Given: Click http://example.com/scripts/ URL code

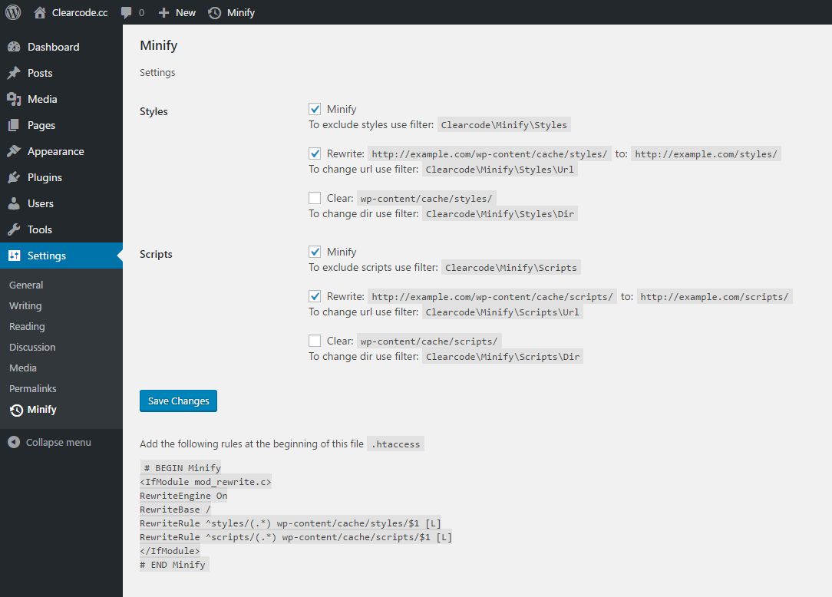Looking at the screenshot, I should [x=715, y=297].
